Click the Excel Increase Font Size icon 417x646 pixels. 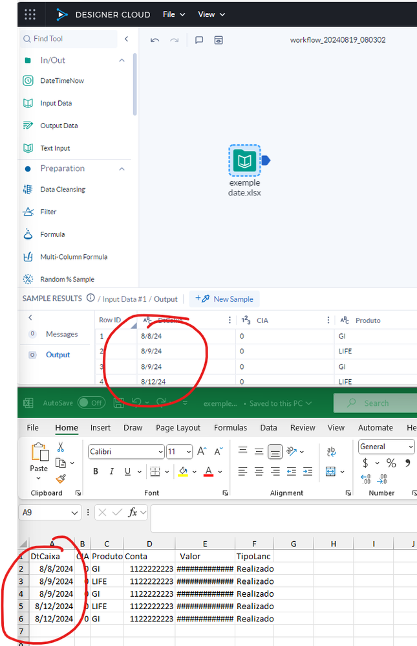202,452
